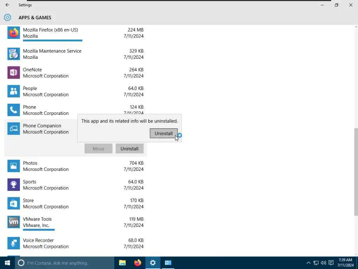Open File Explorer from the taskbar
Viewport: 358px width, 269px height.
coord(122,263)
